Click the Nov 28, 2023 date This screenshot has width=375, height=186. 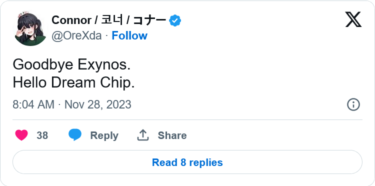98,104
